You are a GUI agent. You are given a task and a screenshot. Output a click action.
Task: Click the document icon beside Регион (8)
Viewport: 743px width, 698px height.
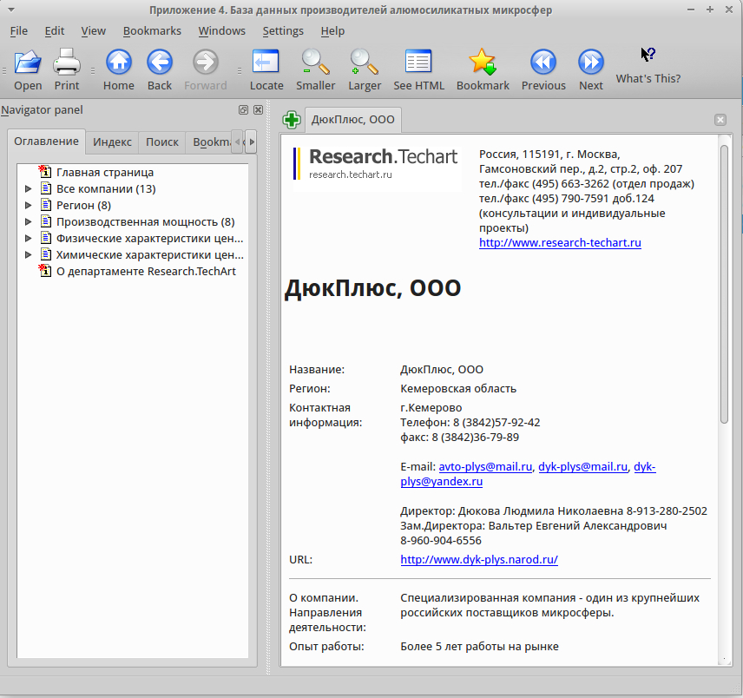coord(45,205)
